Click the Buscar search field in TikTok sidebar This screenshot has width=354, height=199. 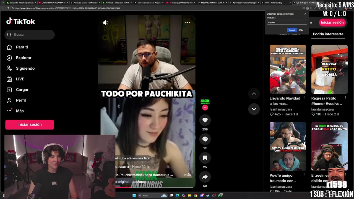point(30,35)
